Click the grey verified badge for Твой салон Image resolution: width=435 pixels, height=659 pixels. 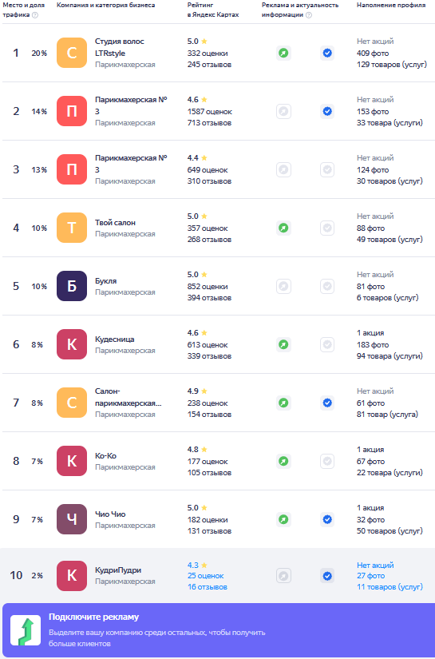pyautogui.click(x=327, y=228)
